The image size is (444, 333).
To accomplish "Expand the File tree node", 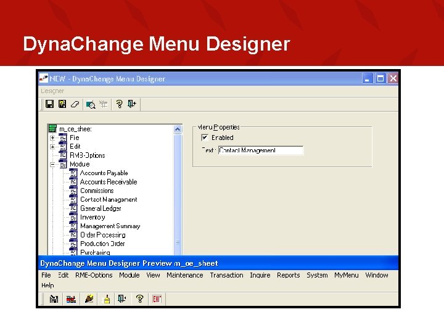I will (52, 138).
